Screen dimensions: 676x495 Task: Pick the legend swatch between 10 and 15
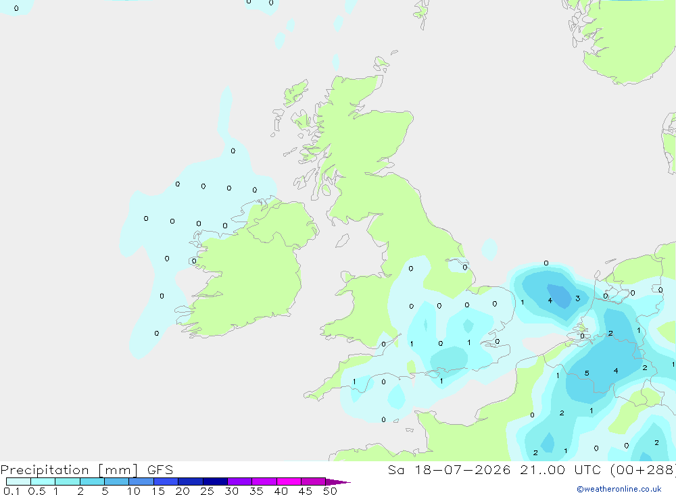coord(141,481)
